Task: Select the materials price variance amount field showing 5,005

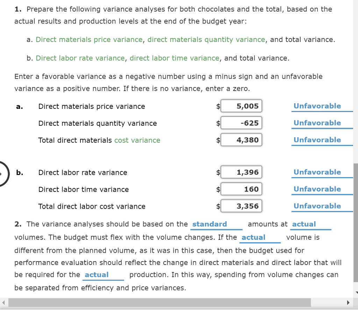Action: coord(241,106)
